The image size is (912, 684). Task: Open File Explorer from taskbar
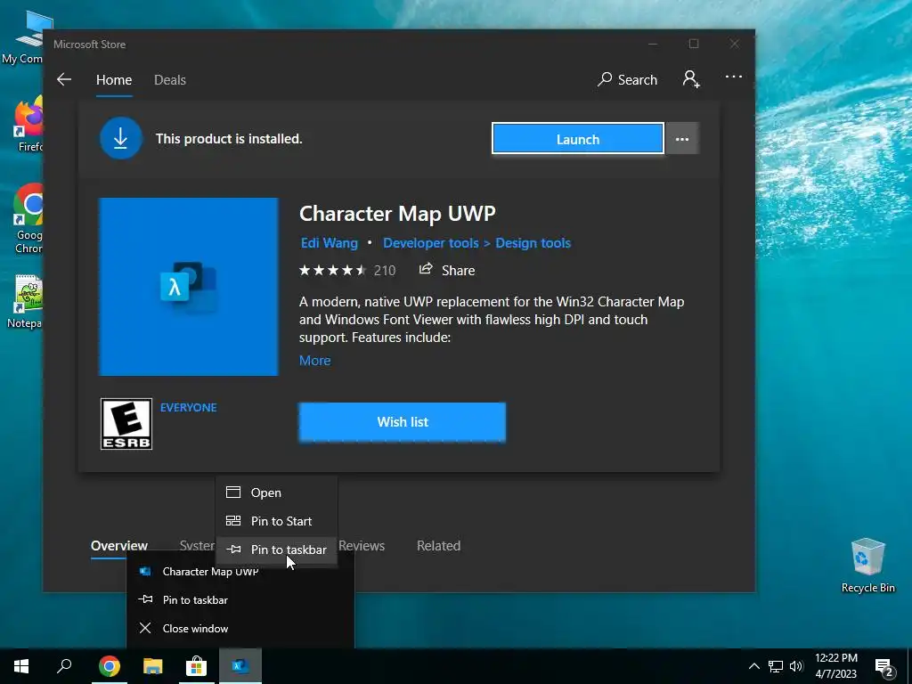click(x=153, y=666)
